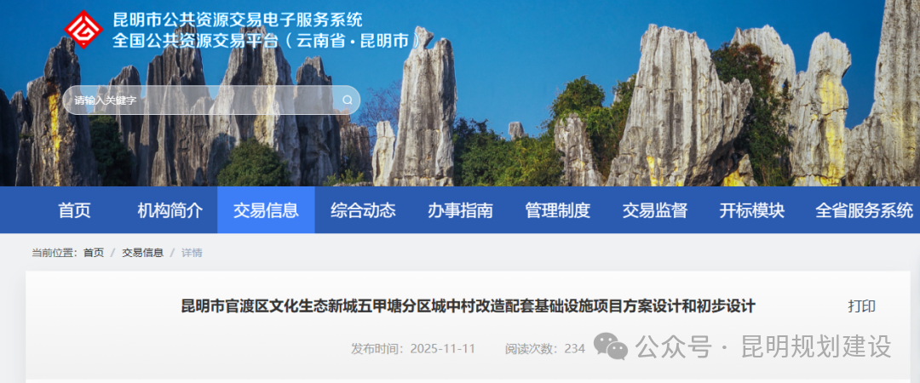Screen dimensions: 920x383
Task: Click 交易信息 in the breadcrumb
Action: click(x=142, y=253)
